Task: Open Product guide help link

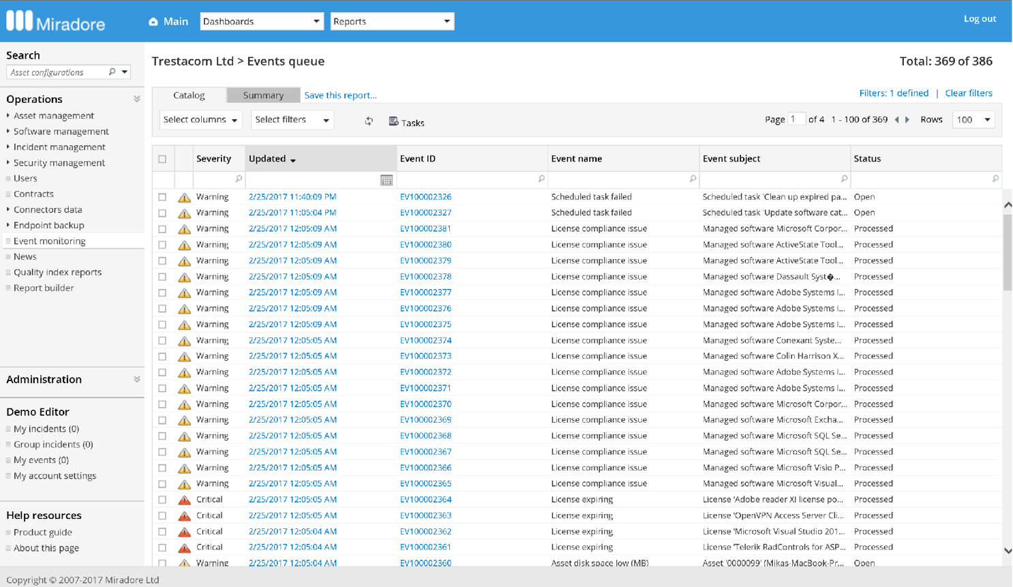Action: pos(43,532)
